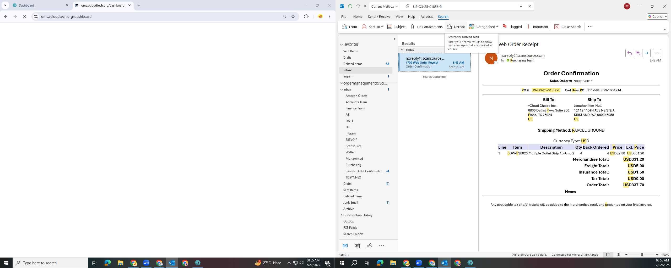The width and height of the screenshot is (671, 268).
Task: Click the Reply arrow in the email header
Action: (x=629, y=53)
